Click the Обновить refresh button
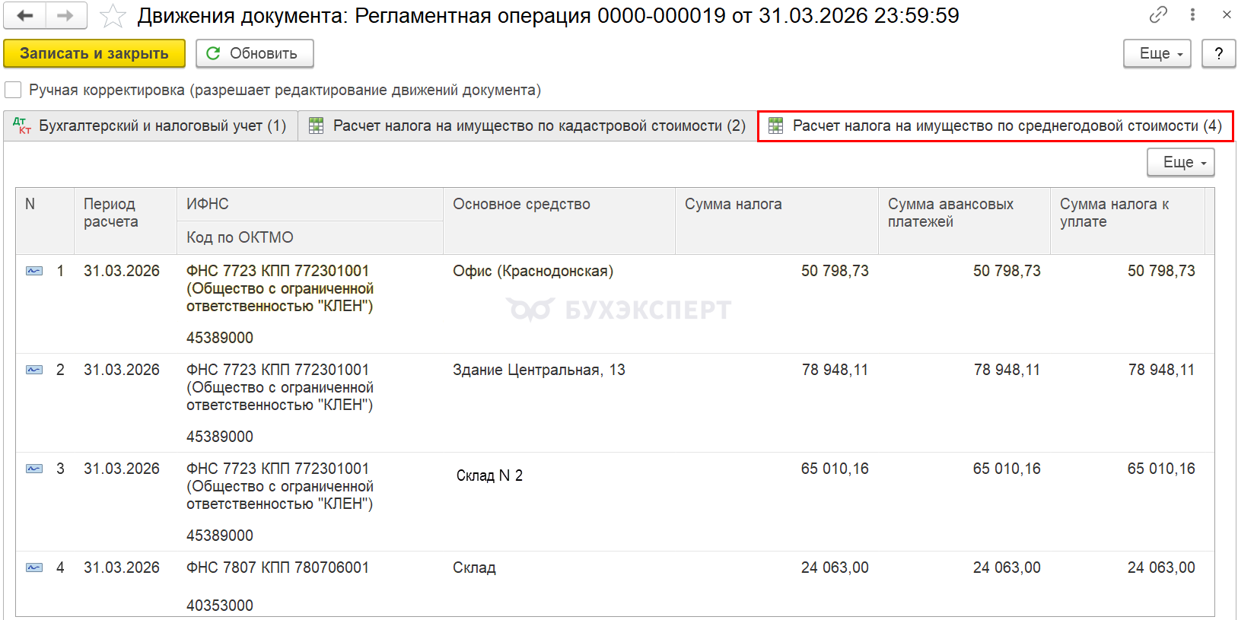The width and height of the screenshot is (1238, 620). (x=254, y=53)
